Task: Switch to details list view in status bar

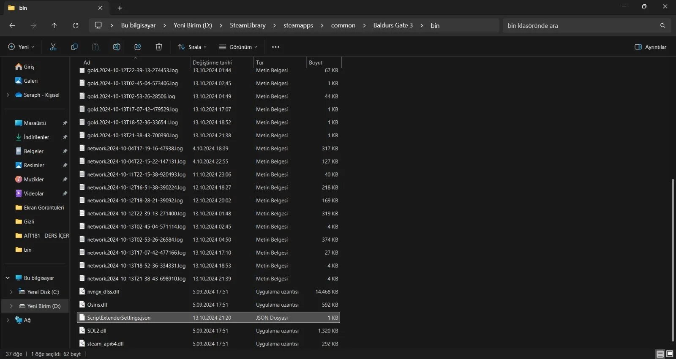Action: tap(660, 354)
